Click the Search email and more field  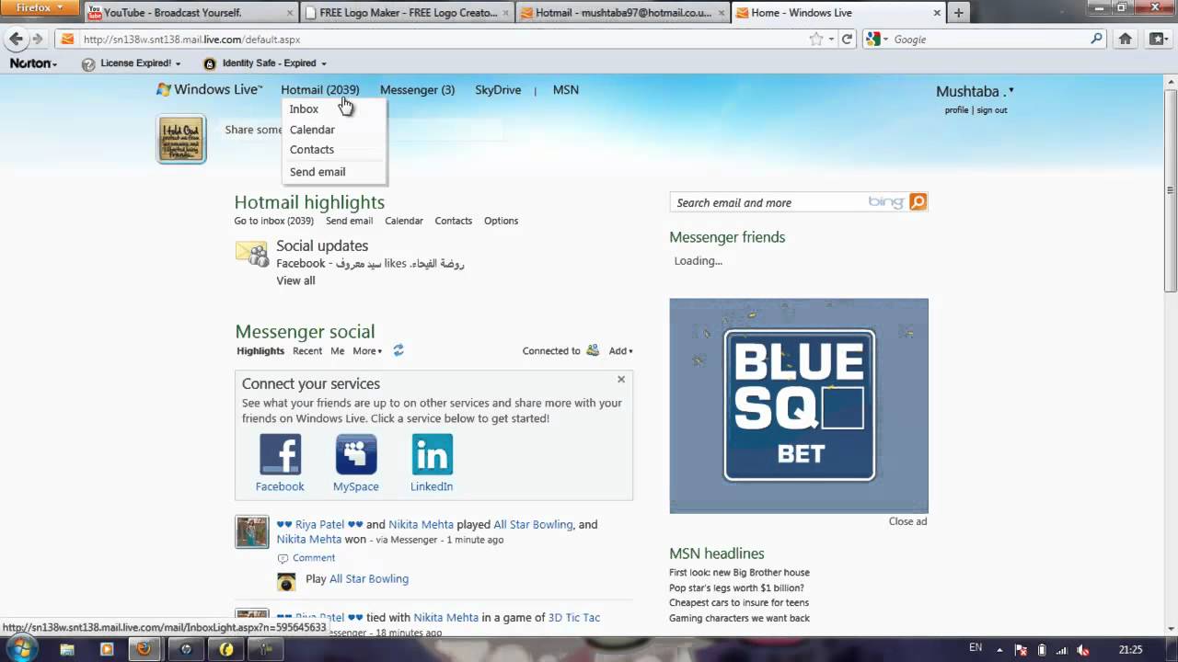click(769, 202)
